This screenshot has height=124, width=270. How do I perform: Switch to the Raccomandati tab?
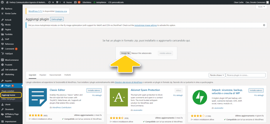pyautogui.click(x=55, y=75)
